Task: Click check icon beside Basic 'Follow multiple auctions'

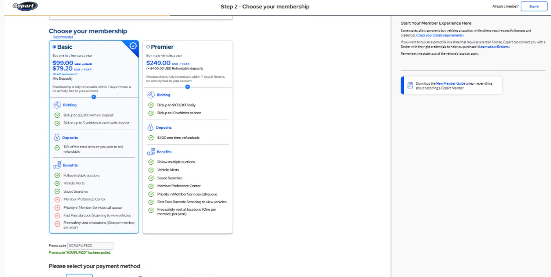Action: pyautogui.click(x=57, y=175)
